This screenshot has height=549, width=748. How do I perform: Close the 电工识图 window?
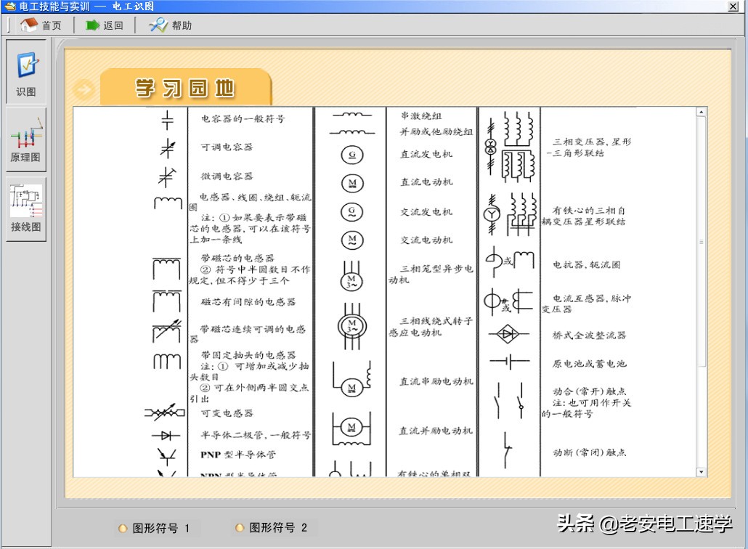733,7
